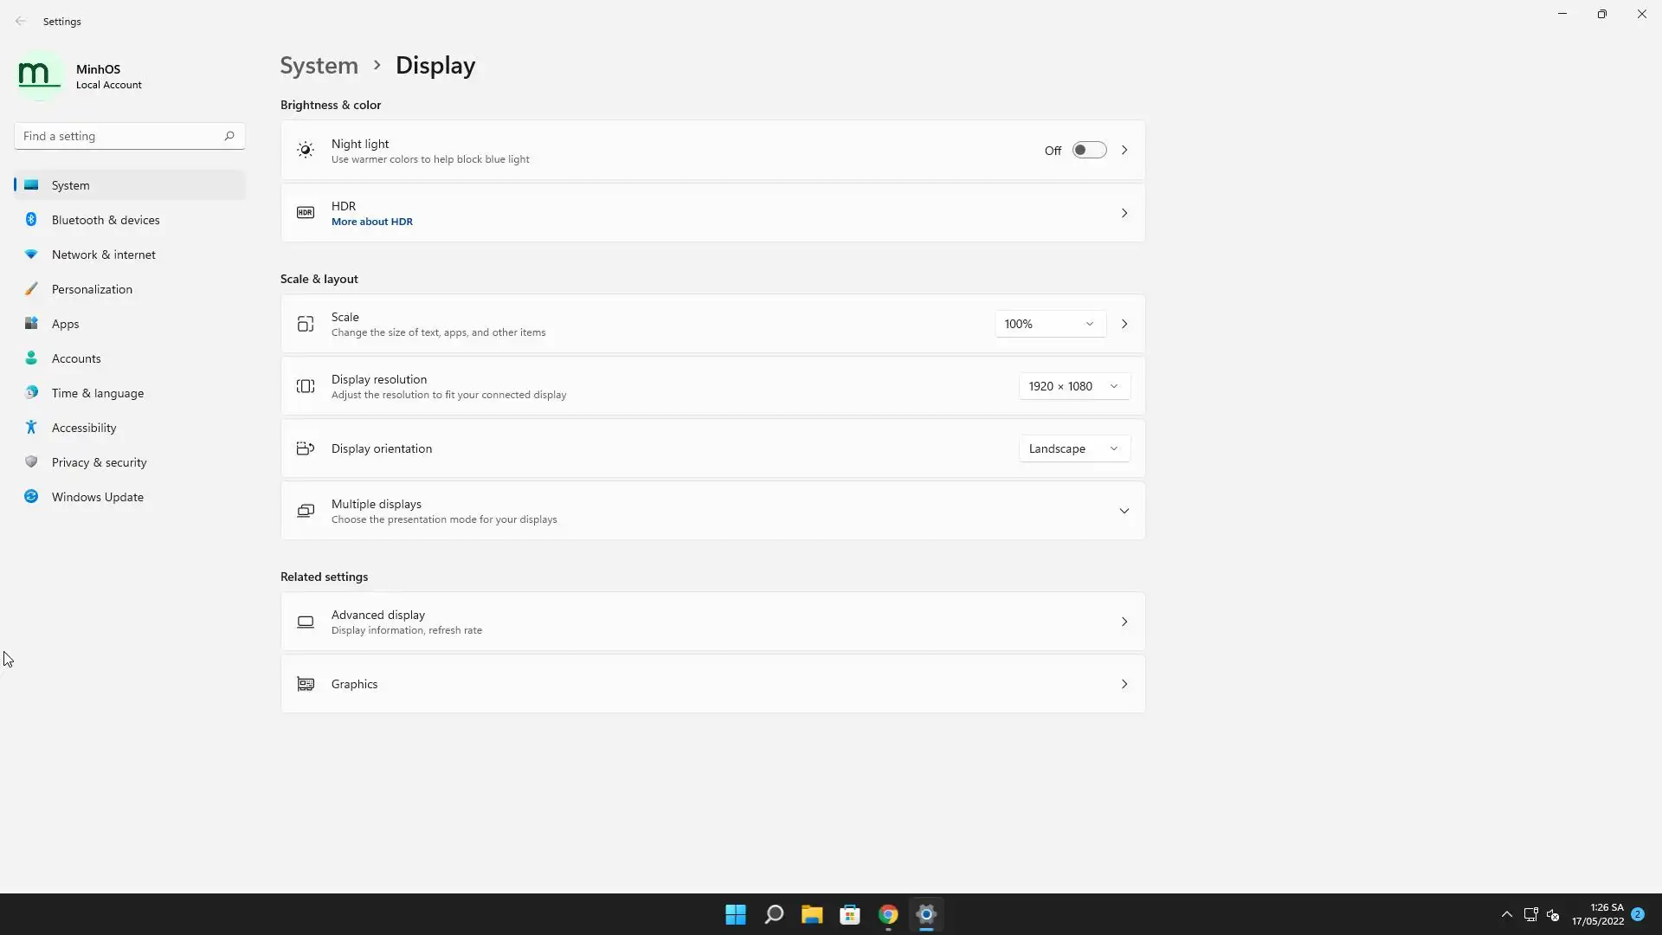The height and width of the screenshot is (935, 1662).
Task: Go to Personalization settings
Action: pos(92,289)
